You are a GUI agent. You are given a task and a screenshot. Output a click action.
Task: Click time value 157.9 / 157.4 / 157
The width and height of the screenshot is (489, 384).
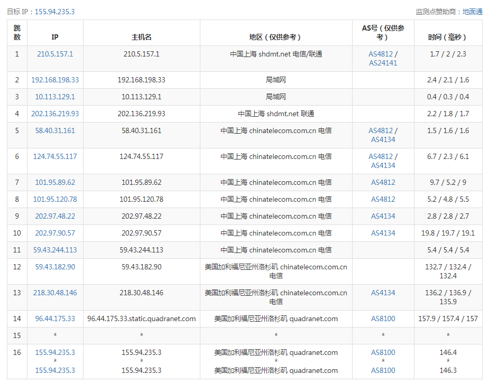tap(448, 318)
